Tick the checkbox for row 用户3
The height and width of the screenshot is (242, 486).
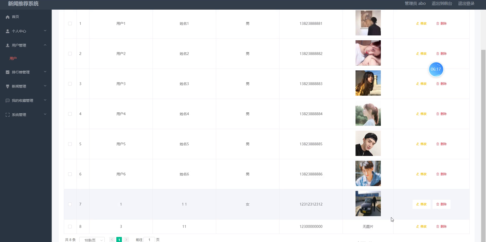tap(70, 84)
